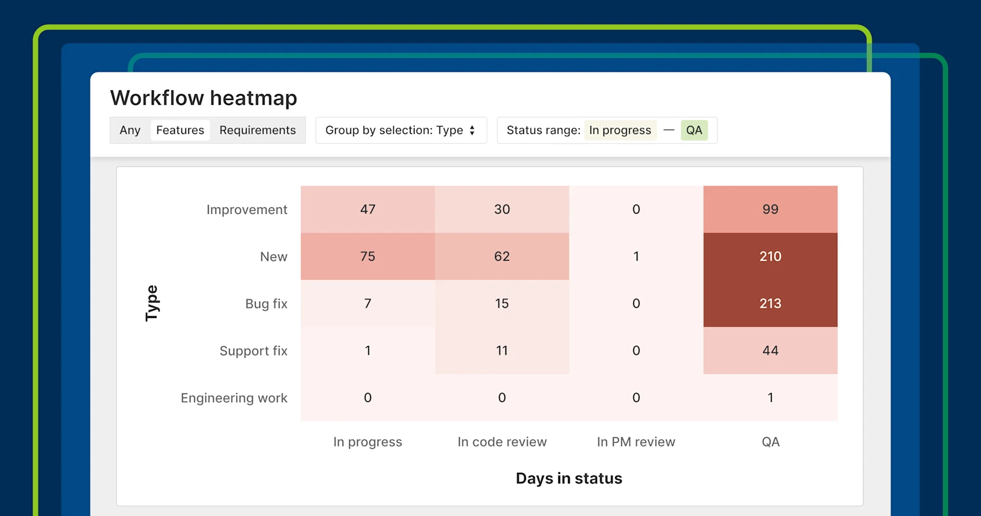Click the Days in status axis label
The image size is (981, 516).
click(569, 479)
